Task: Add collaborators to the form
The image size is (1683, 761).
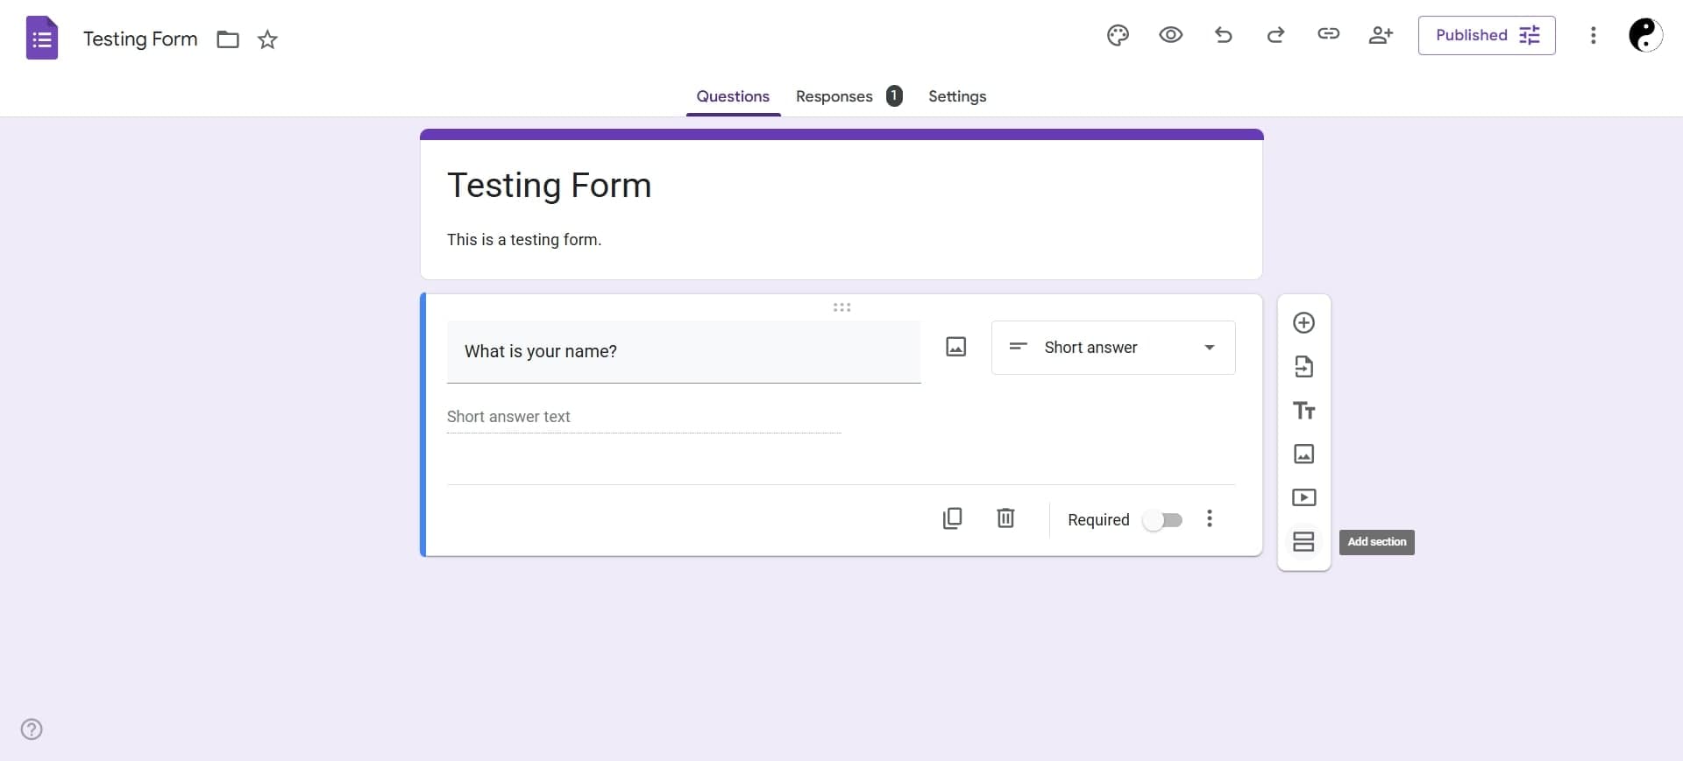Action: coord(1381,35)
